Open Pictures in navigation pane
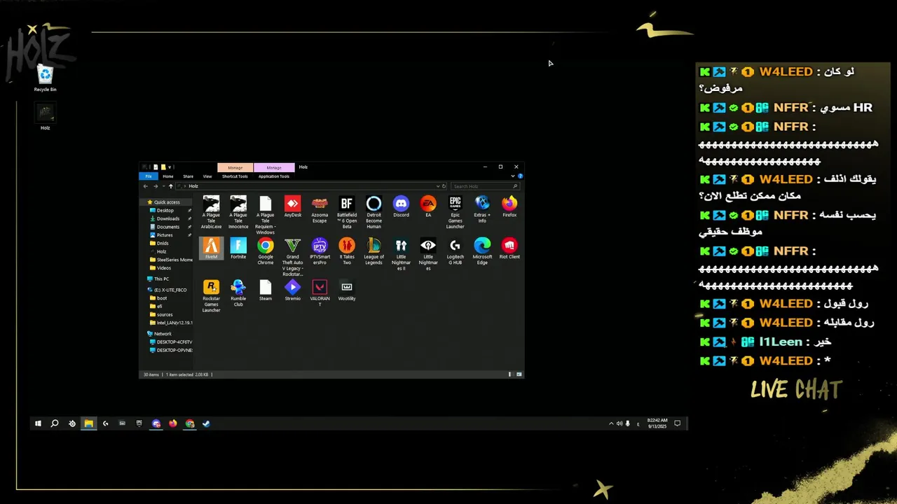897x504 pixels. coord(165,235)
